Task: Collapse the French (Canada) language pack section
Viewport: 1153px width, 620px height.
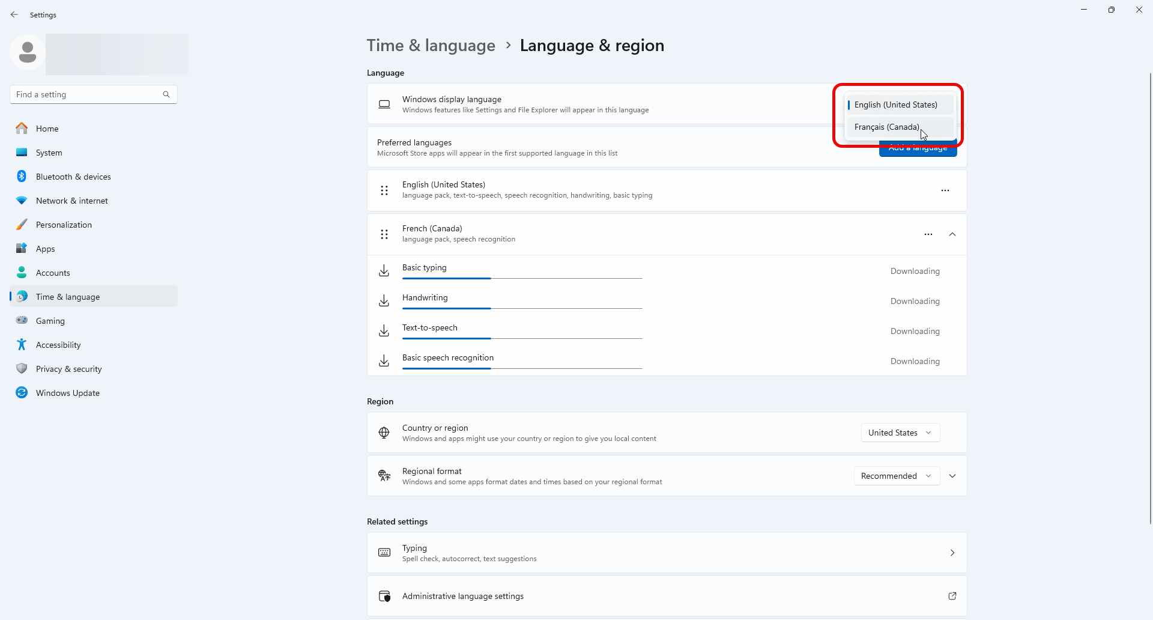Action: (x=952, y=234)
